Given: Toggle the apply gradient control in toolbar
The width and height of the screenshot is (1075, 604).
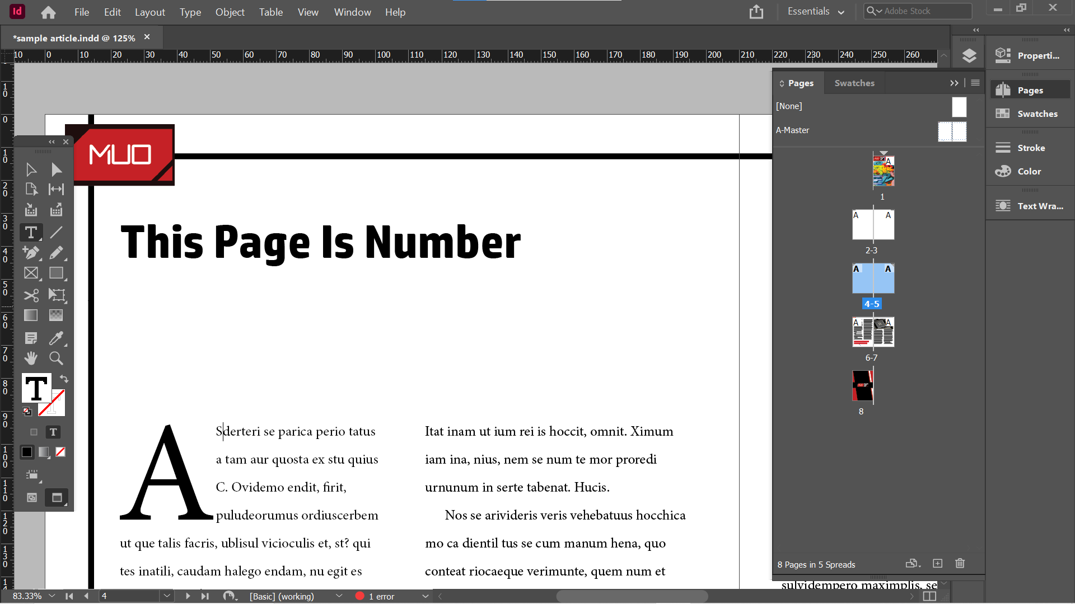Looking at the screenshot, I should point(44,452).
